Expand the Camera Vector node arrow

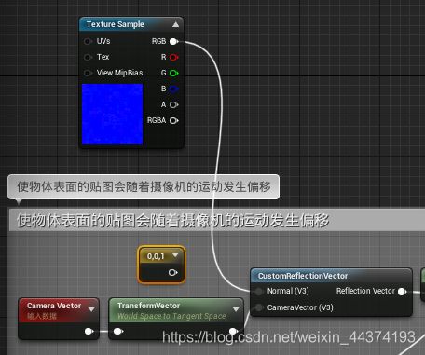click(91, 309)
